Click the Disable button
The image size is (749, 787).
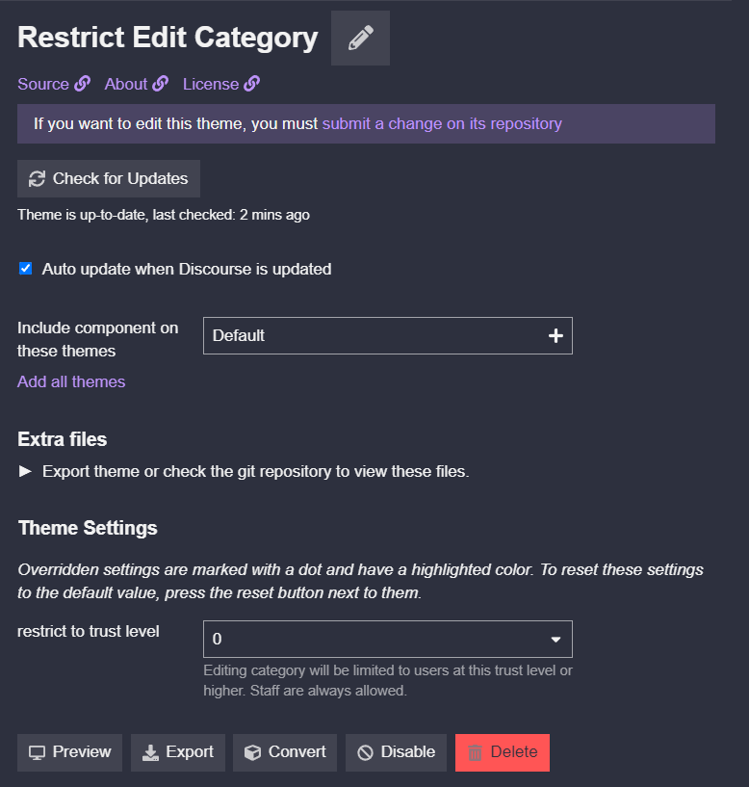pos(396,752)
